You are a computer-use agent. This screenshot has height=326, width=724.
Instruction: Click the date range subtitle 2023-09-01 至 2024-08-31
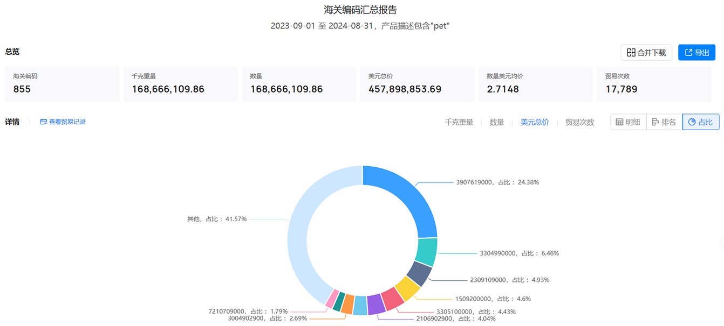coord(322,26)
